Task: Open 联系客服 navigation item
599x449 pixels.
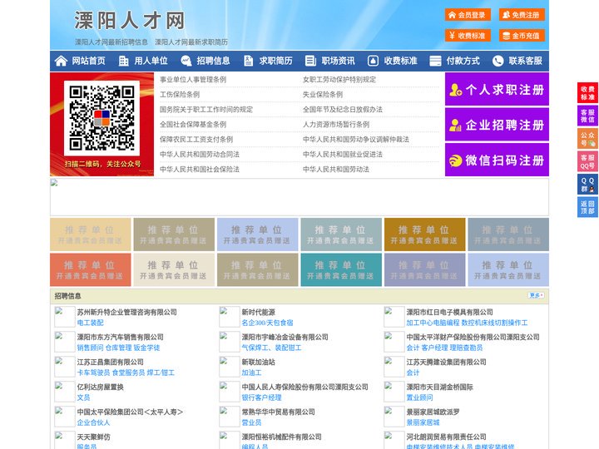Action: [x=525, y=61]
